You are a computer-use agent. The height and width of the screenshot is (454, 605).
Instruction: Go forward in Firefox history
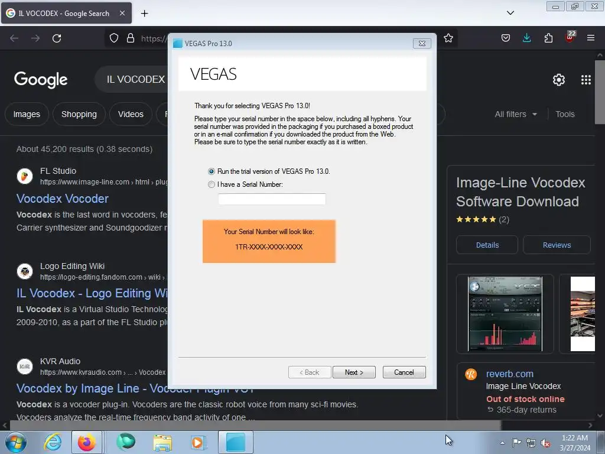click(35, 38)
